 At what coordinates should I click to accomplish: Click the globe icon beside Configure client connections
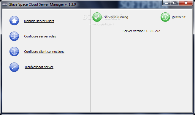tap(14, 52)
